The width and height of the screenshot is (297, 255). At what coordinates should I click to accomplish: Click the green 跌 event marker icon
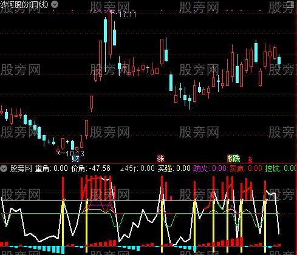tap(236, 159)
